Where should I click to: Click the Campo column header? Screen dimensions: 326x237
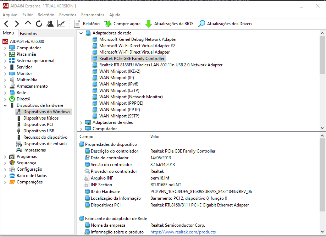[112, 137]
